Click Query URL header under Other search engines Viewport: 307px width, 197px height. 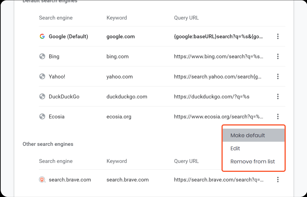pyautogui.click(x=186, y=161)
